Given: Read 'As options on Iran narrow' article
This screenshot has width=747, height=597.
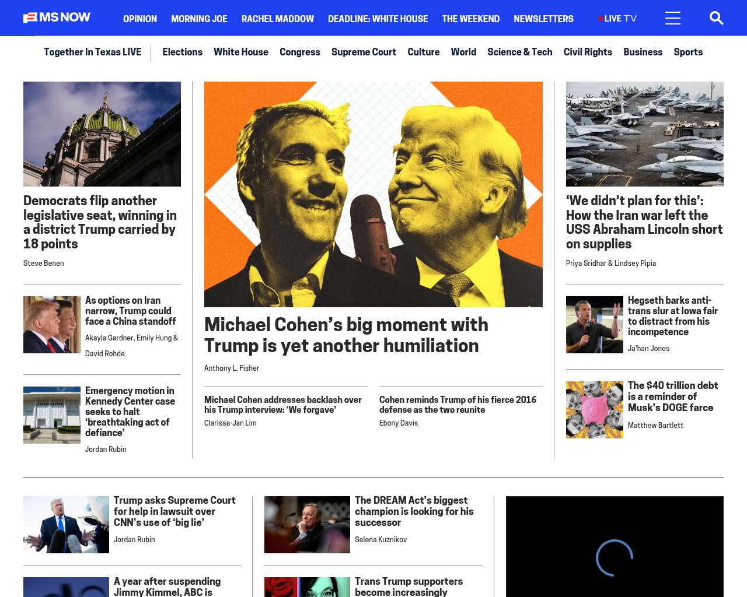Looking at the screenshot, I should pyautogui.click(x=131, y=311).
